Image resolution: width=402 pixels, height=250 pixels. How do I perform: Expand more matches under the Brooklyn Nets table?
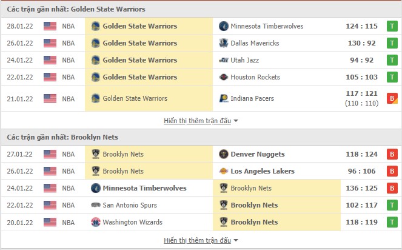coord(201,240)
